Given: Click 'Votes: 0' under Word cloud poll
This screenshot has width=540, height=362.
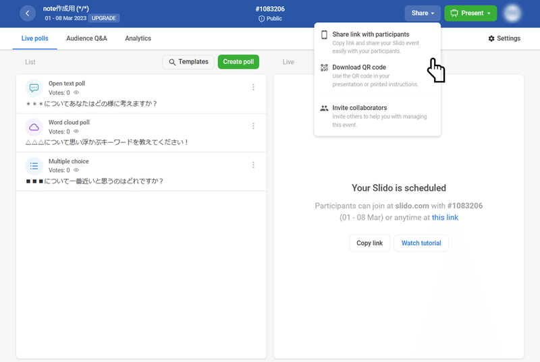Looking at the screenshot, I should [x=59, y=131].
